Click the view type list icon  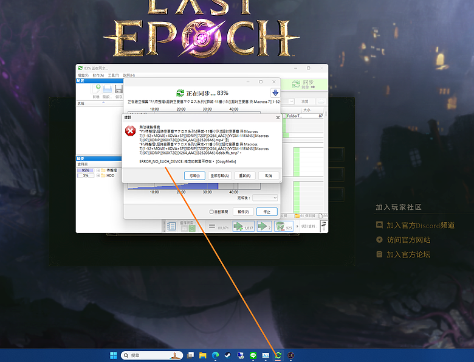[x=171, y=226]
